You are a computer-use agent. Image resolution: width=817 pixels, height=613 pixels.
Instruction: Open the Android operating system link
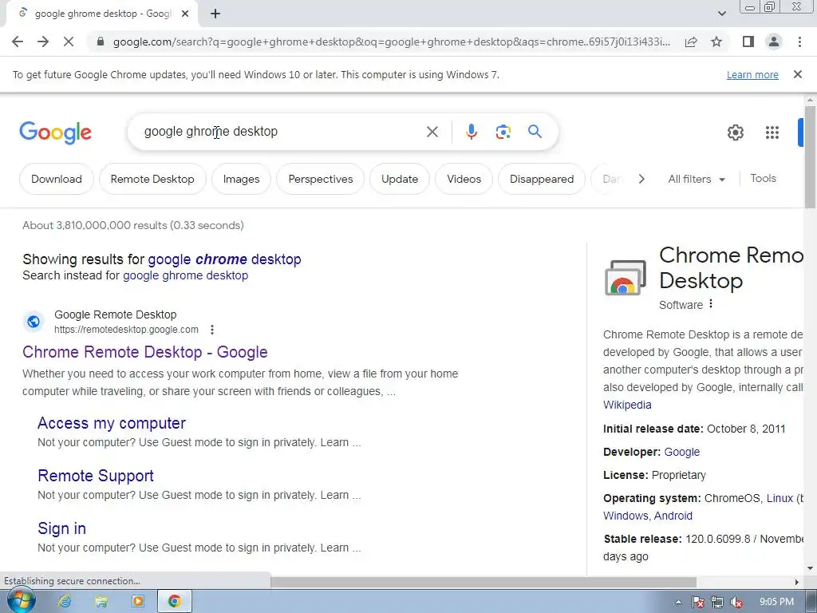pos(673,516)
